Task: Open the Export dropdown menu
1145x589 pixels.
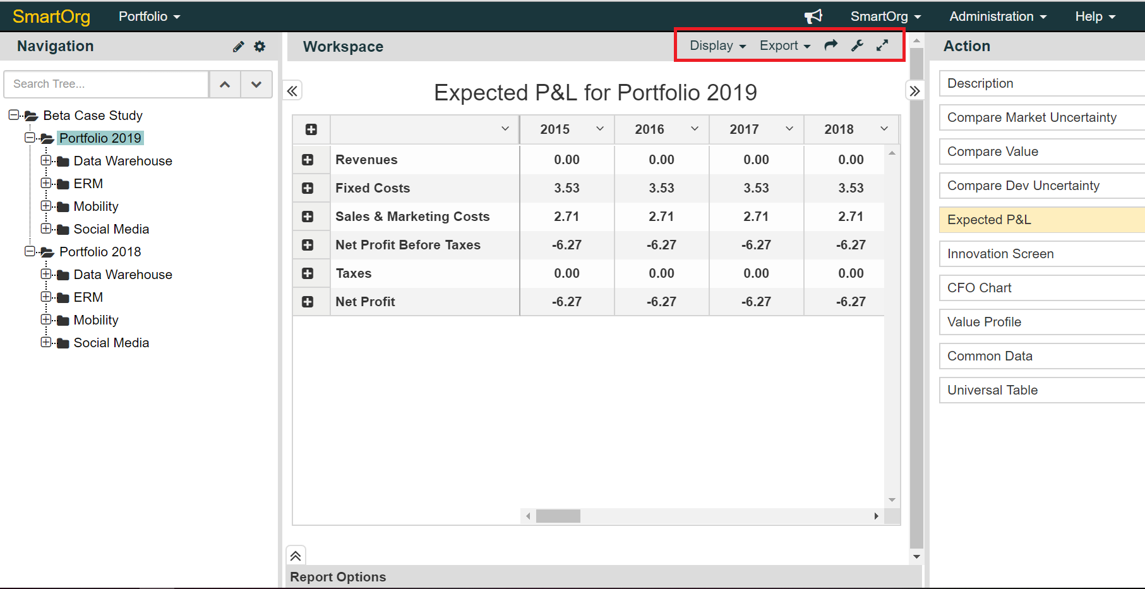Action: point(785,45)
